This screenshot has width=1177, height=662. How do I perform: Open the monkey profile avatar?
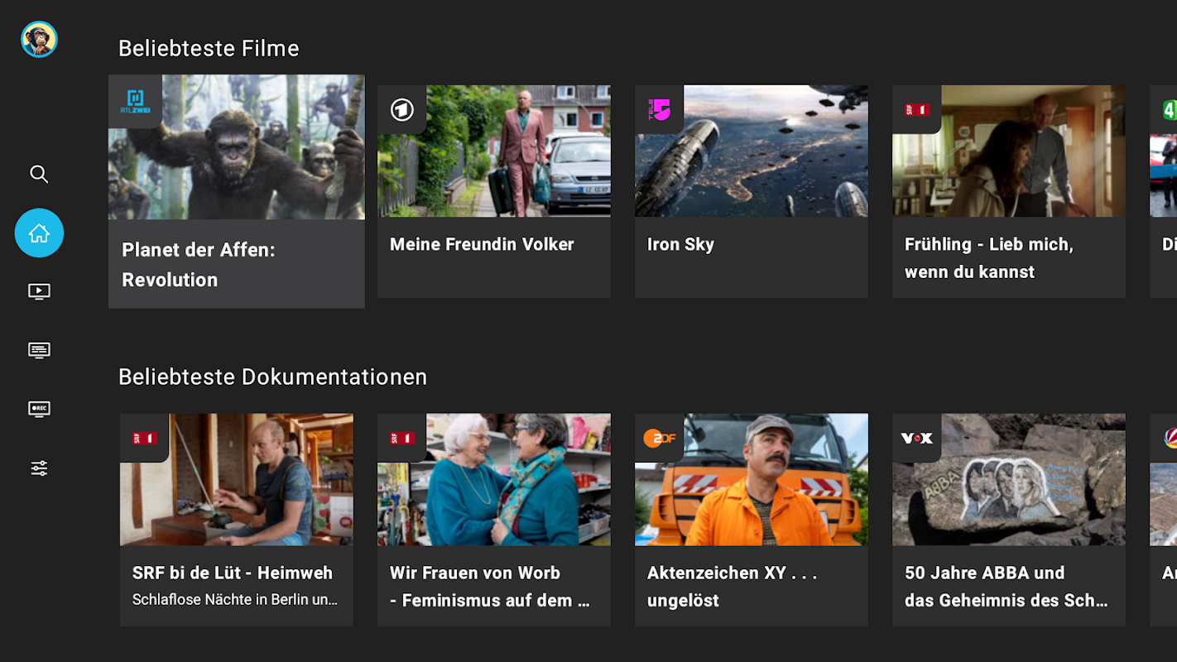(39, 40)
